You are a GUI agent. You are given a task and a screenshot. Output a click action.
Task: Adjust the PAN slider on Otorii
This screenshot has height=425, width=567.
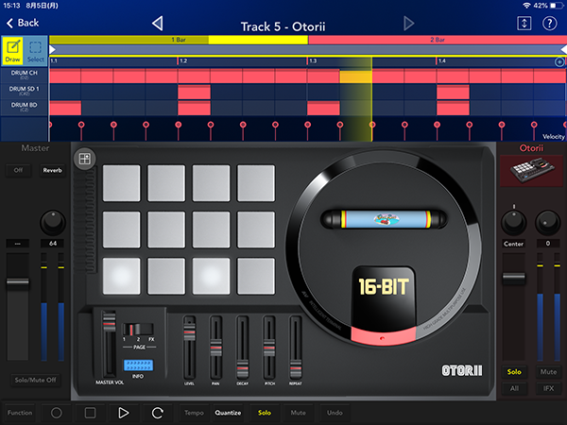[215, 348]
